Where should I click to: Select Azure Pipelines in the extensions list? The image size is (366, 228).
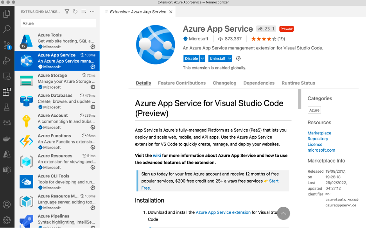(57, 221)
